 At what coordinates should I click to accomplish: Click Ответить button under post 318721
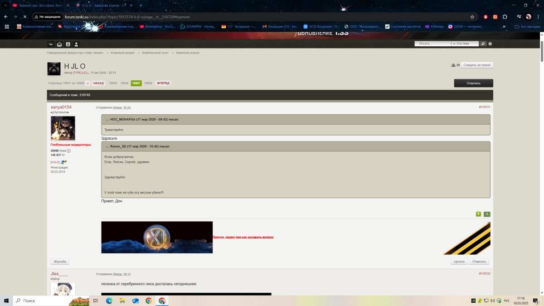[x=479, y=262]
